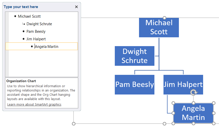Select the Dwight Schrute assistant box
The image size is (219, 127).
pos(134,56)
